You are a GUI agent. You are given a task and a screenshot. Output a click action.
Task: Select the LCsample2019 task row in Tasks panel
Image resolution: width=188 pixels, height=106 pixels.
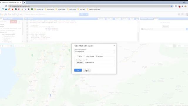click(163, 29)
